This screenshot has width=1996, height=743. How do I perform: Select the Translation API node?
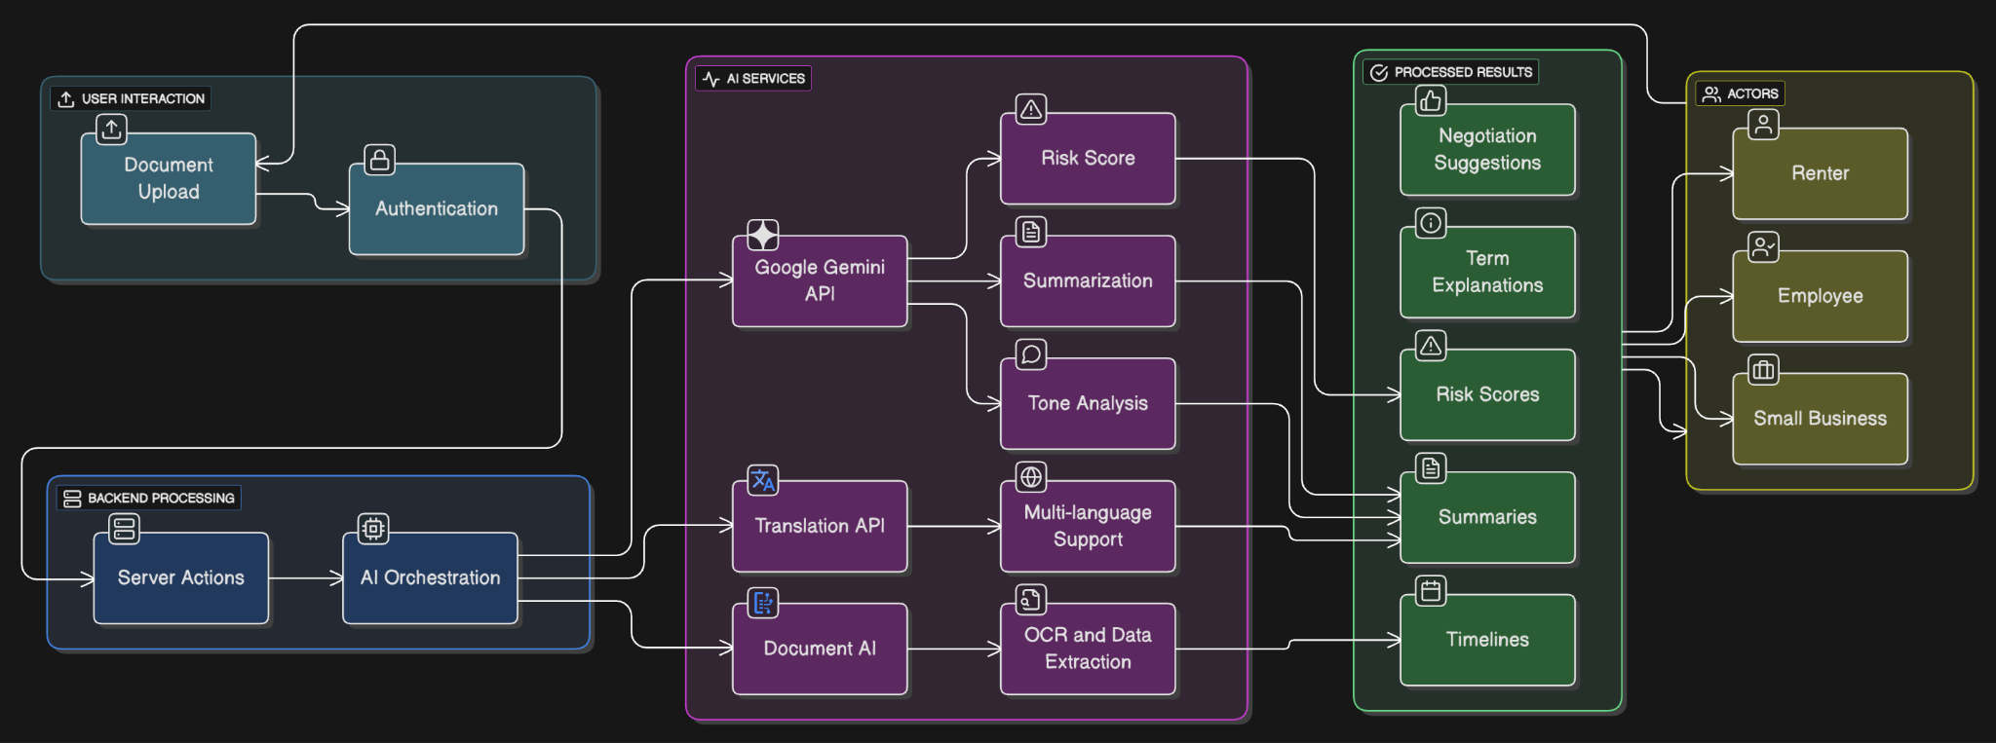820,527
